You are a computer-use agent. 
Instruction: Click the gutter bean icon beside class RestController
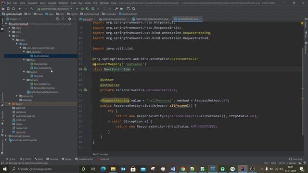pyautogui.click(x=85, y=69)
